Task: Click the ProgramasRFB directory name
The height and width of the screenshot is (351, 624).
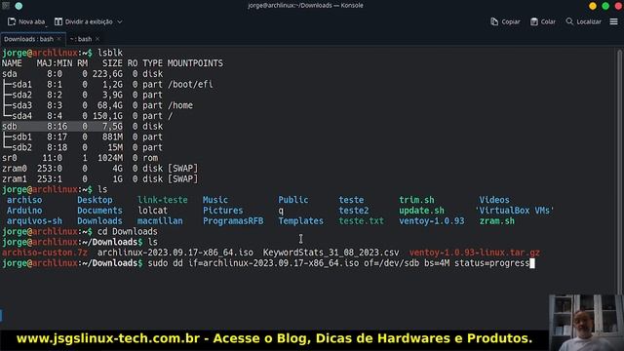Action: pos(233,221)
